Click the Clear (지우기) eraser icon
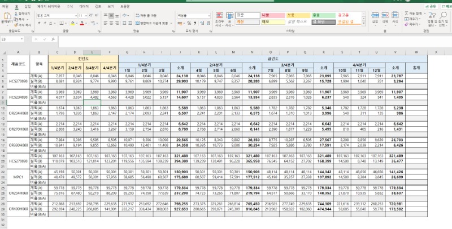The height and width of the screenshot is (229, 452). 406,24
